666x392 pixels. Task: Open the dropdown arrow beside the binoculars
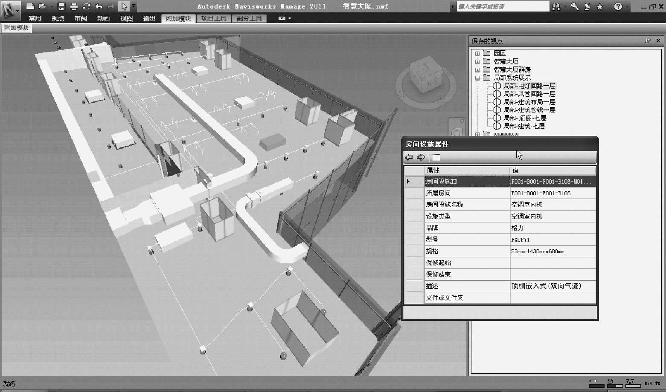click(x=564, y=7)
